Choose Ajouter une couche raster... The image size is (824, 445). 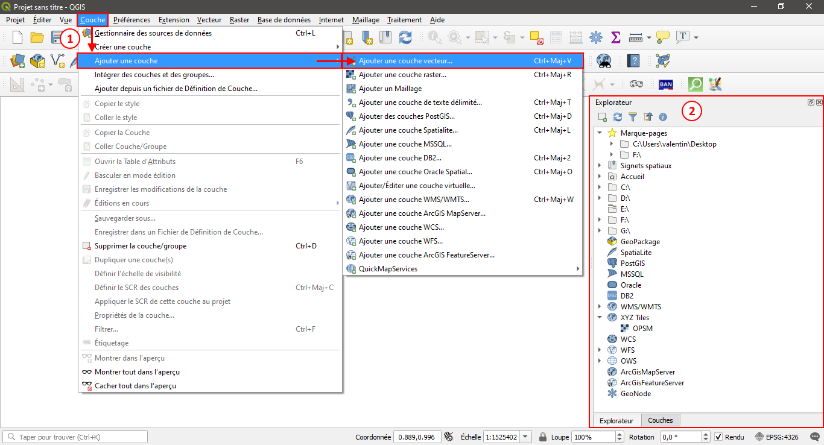click(x=463, y=75)
